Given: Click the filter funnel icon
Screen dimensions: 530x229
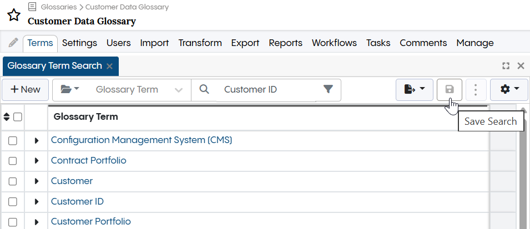Looking at the screenshot, I should pyautogui.click(x=328, y=89).
